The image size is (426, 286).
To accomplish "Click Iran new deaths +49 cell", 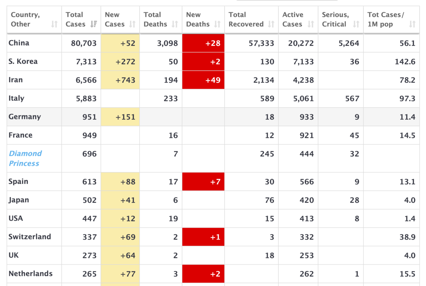I will [203, 80].
